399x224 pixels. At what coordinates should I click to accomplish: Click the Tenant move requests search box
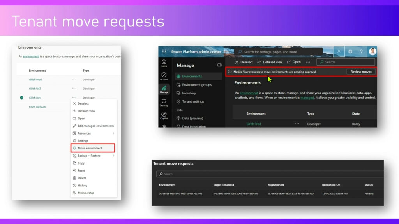point(269,174)
